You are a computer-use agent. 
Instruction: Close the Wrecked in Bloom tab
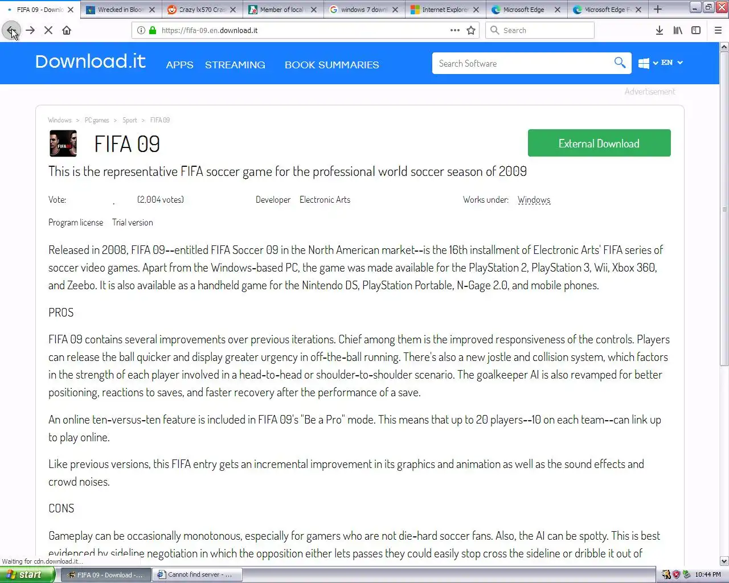151,10
